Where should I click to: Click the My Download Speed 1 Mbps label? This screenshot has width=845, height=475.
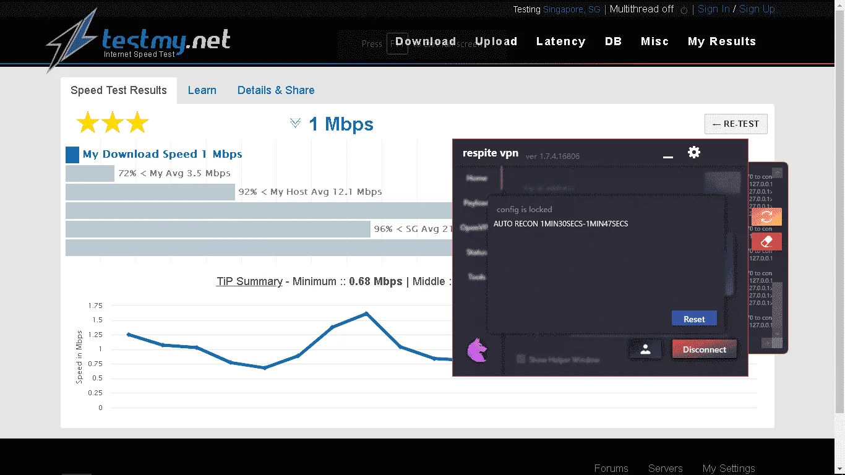[x=163, y=154]
